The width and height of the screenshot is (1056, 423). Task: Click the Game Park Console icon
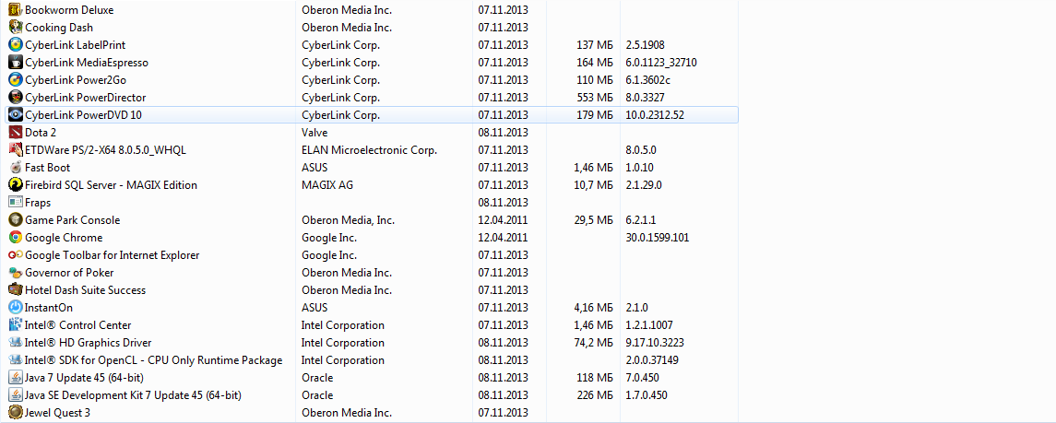pyautogui.click(x=15, y=220)
